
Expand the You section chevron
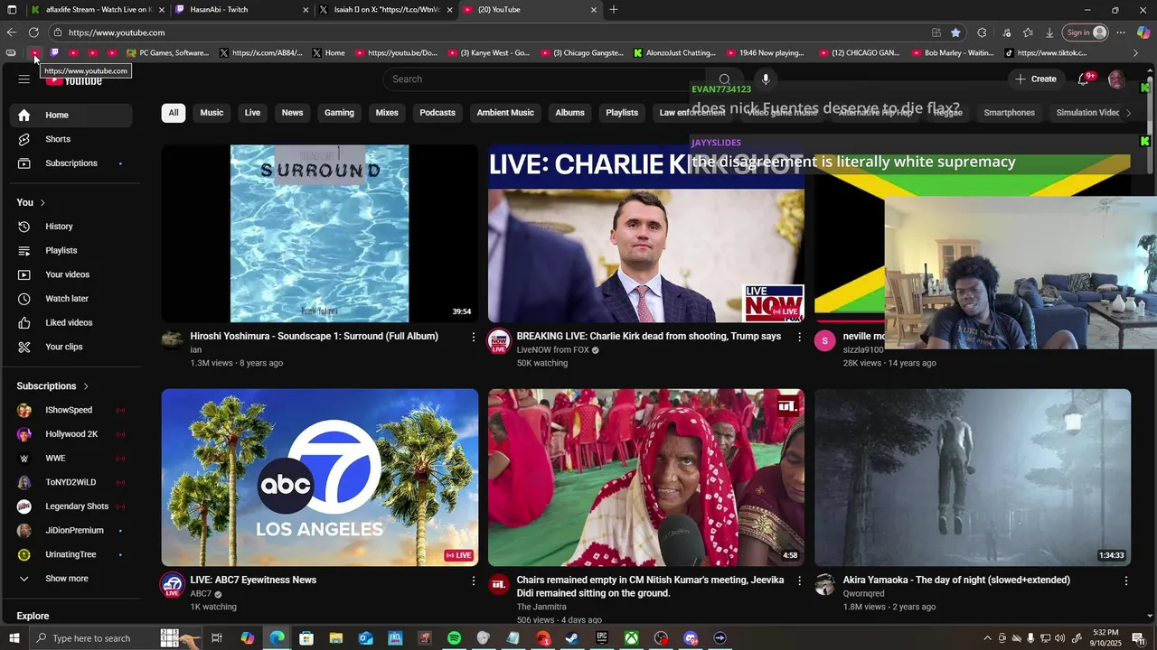coord(42,202)
